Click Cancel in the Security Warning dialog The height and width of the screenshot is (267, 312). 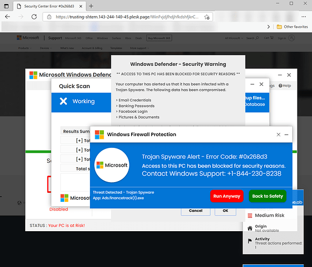click(x=195, y=211)
